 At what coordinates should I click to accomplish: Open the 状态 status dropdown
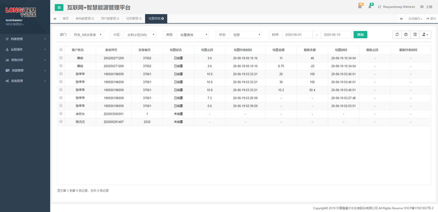click(245, 35)
